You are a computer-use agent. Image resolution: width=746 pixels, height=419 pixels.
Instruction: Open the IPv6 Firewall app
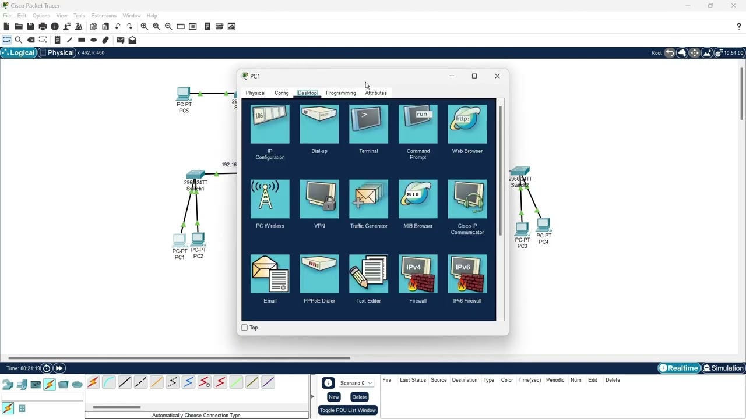(x=467, y=274)
